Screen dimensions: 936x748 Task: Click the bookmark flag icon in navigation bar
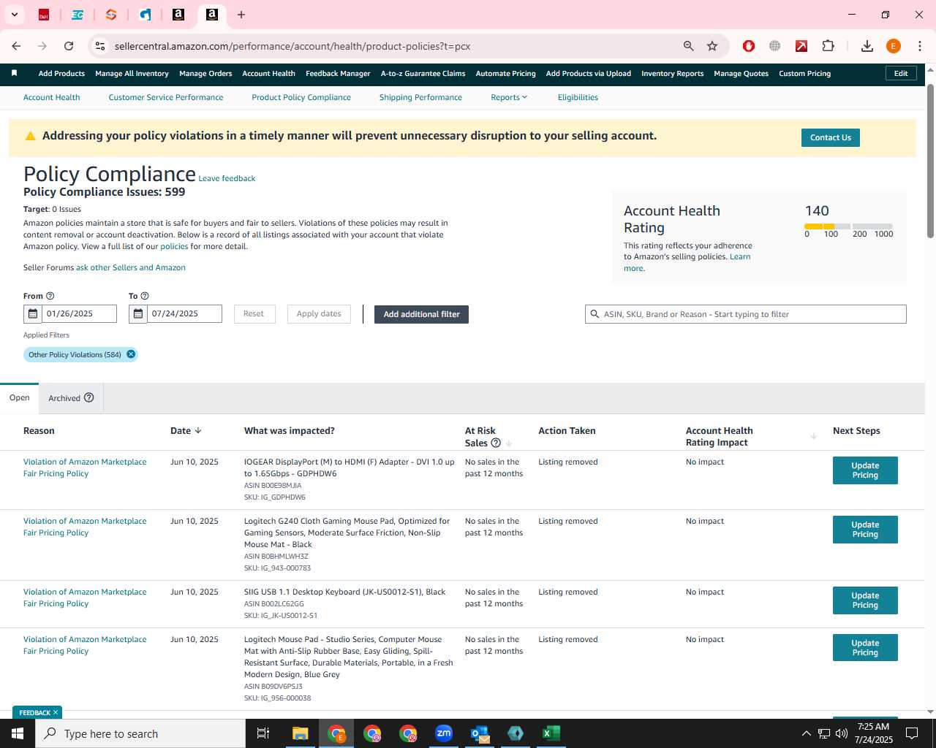[14, 73]
